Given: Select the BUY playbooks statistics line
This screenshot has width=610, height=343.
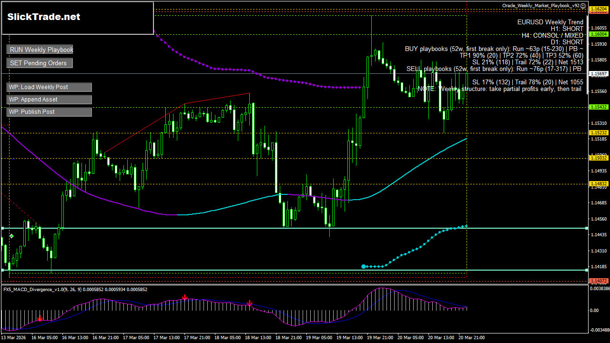Looking at the screenshot, I should click(x=494, y=49).
